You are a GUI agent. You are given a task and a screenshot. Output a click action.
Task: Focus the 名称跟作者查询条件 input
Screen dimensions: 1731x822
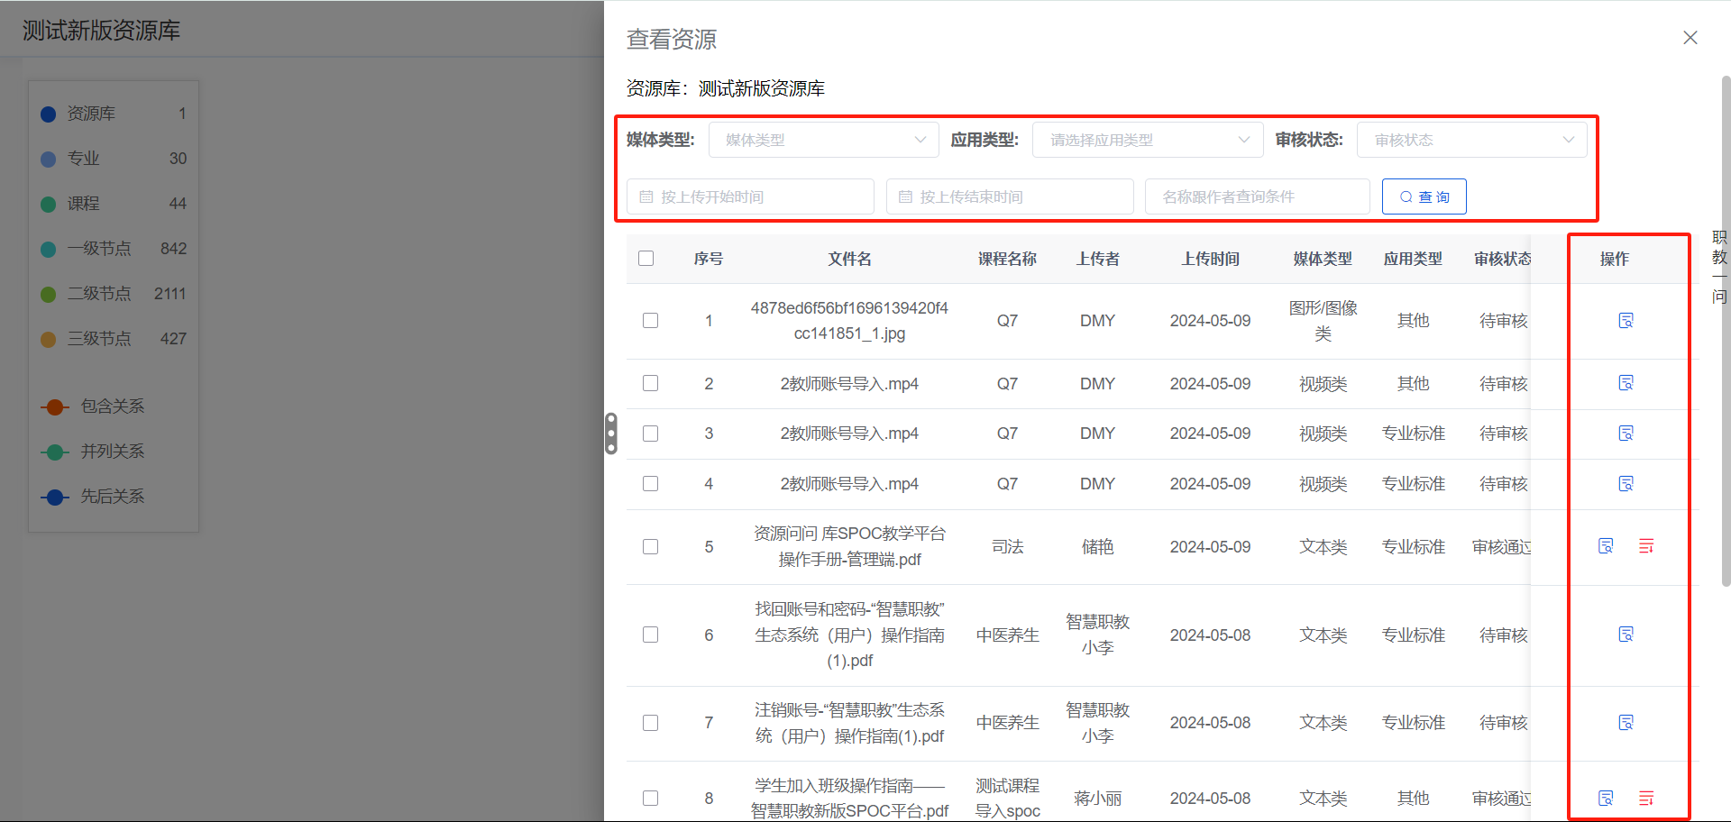coord(1258,196)
